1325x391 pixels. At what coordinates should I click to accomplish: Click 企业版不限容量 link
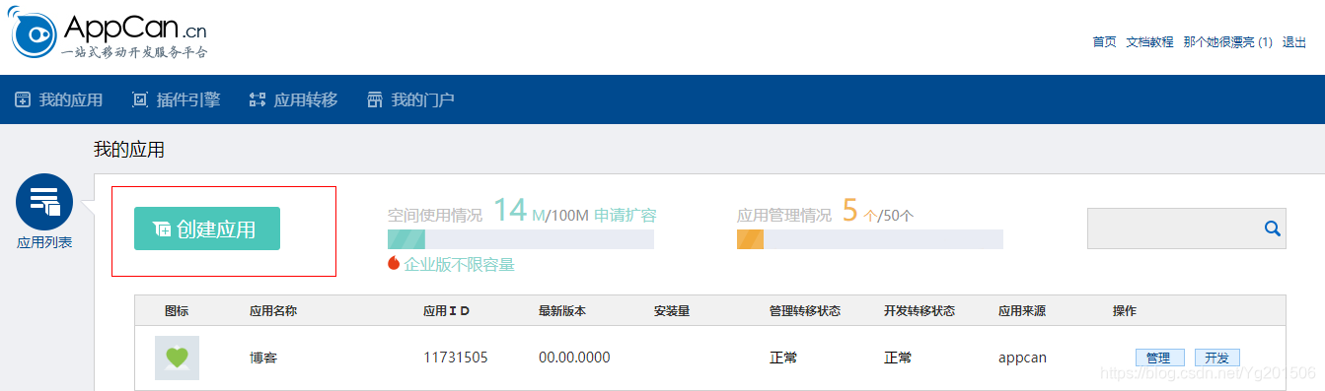pyautogui.click(x=459, y=264)
